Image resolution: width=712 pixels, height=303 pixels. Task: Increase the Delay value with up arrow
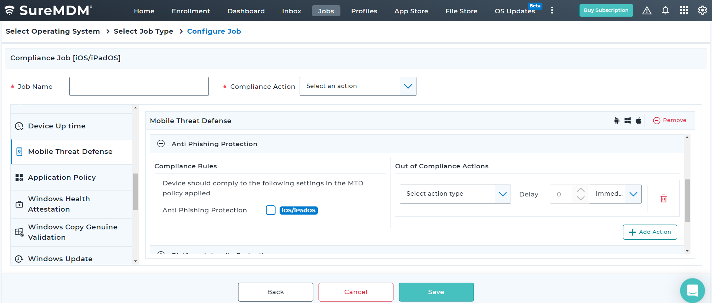click(581, 190)
